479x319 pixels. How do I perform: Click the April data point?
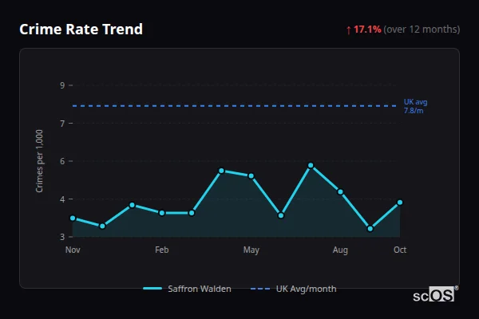[221, 171]
